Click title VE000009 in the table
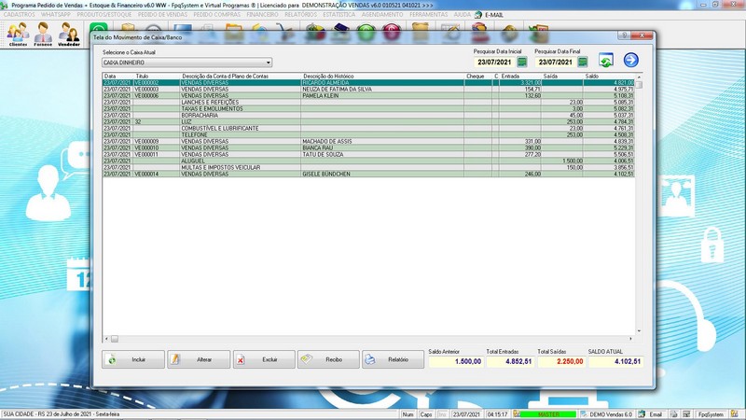 tap(147, 142)
